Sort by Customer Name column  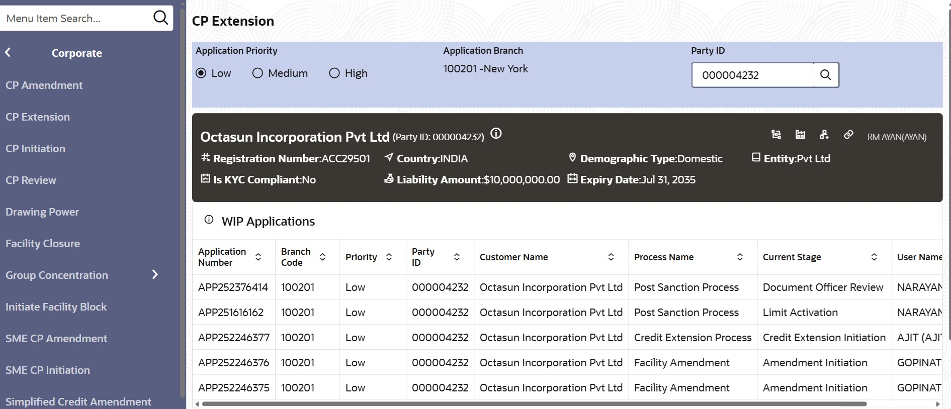pos(611,257)
